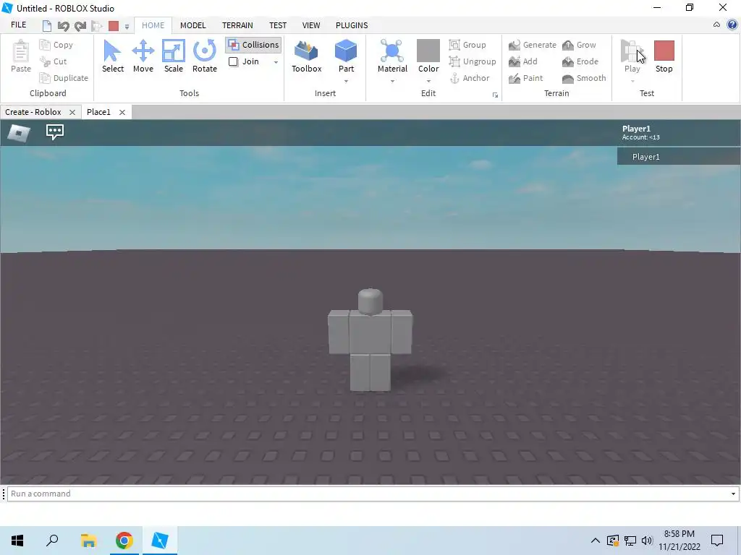This screenshot has width=741, height=555.
Task: Close the Place1 tab
Action: coord(122,112)
